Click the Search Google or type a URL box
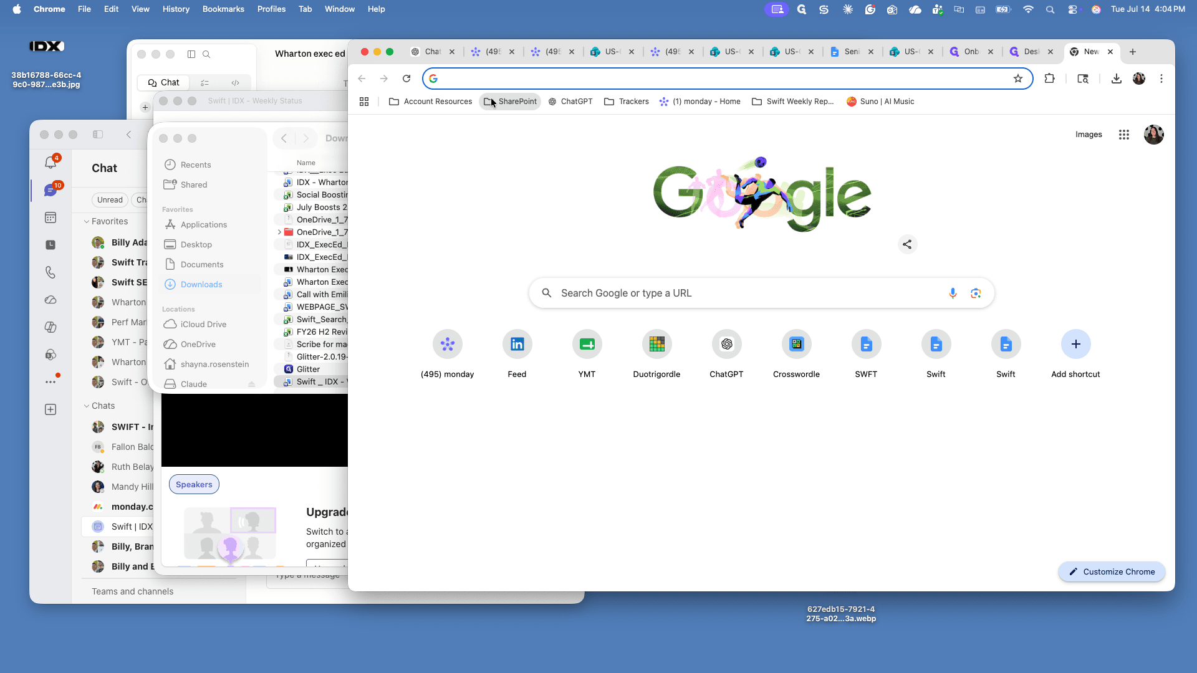 (x=761, y=293)
